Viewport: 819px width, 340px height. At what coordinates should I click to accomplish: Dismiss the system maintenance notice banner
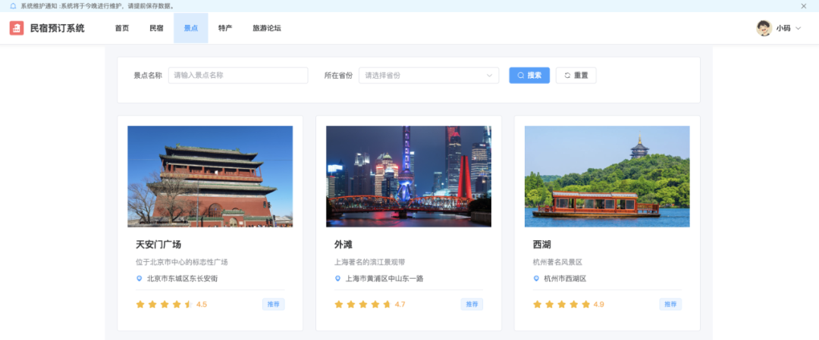pyautogui.click(x=804, y=6)
